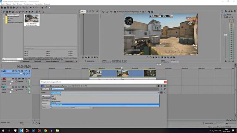
Task: Open the Project Media views dropdown arrow
Action: 40,11
